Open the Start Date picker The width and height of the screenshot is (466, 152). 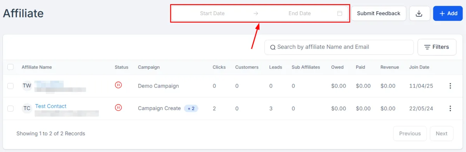[212, 14]
